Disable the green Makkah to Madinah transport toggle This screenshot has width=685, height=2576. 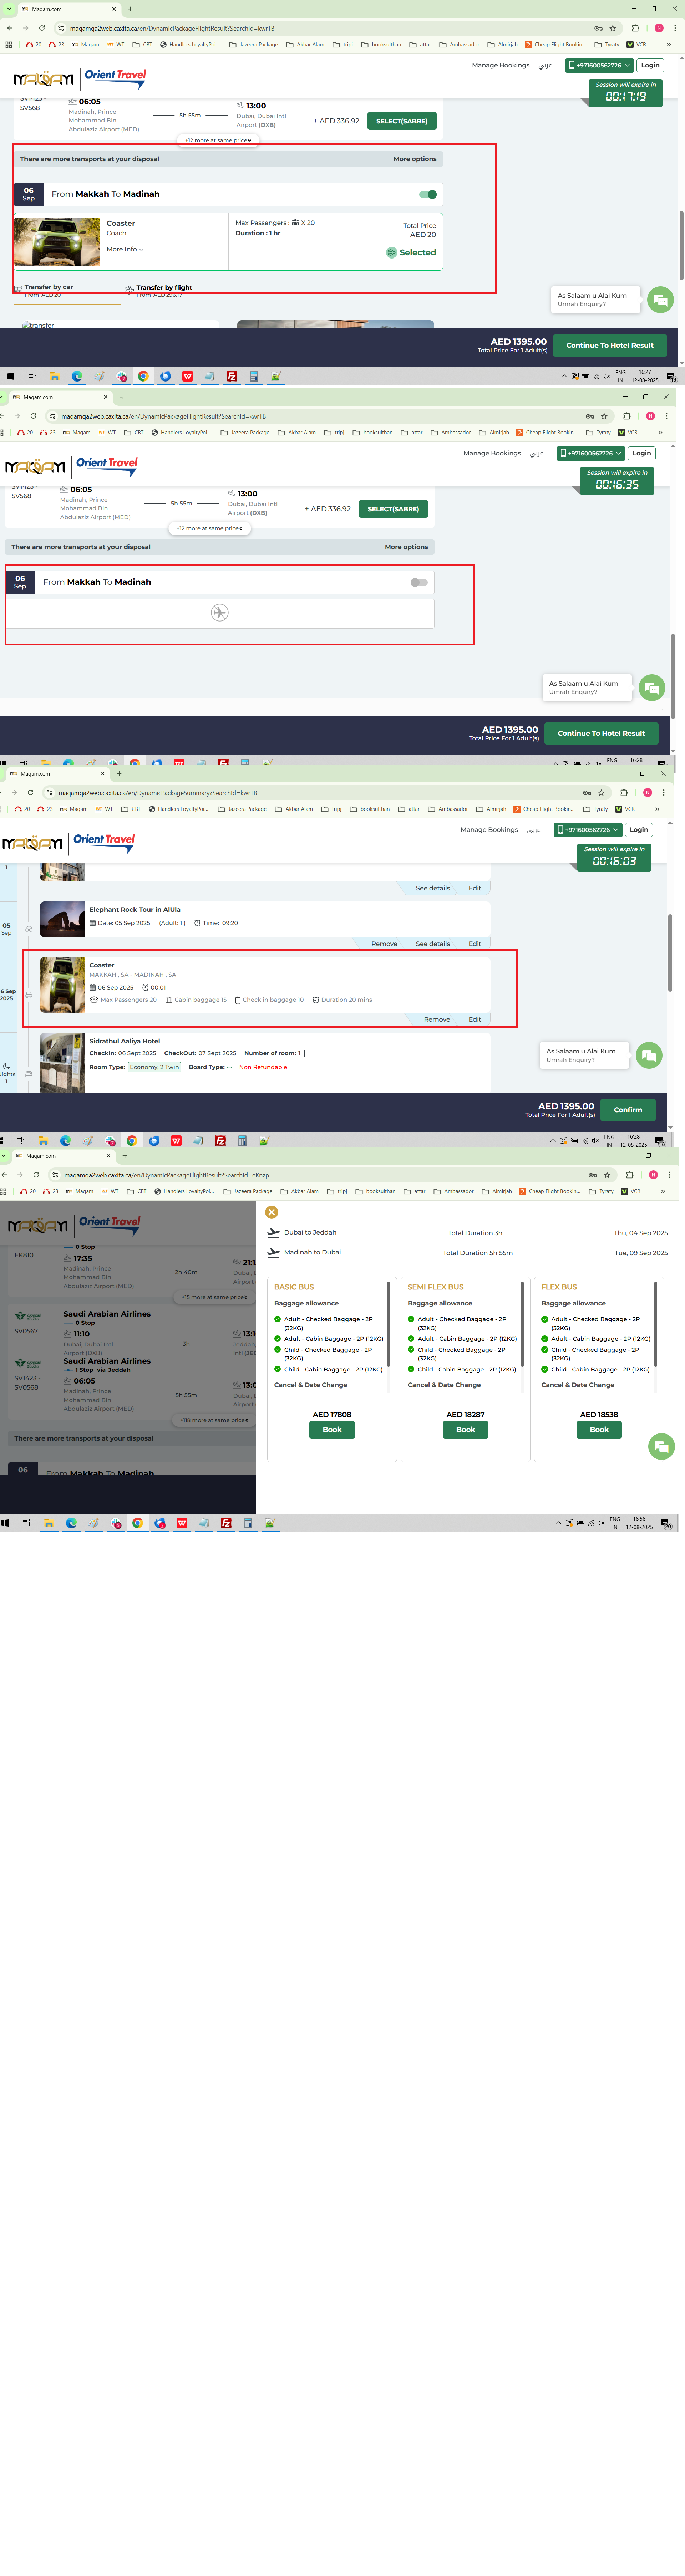(x=428, y=194)
